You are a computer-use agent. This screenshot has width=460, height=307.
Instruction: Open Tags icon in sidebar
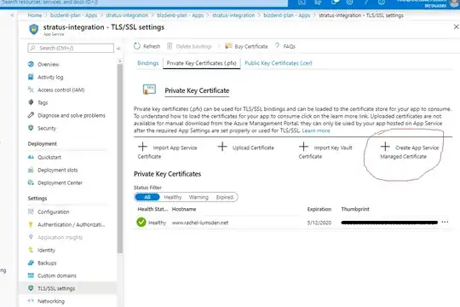31,102
